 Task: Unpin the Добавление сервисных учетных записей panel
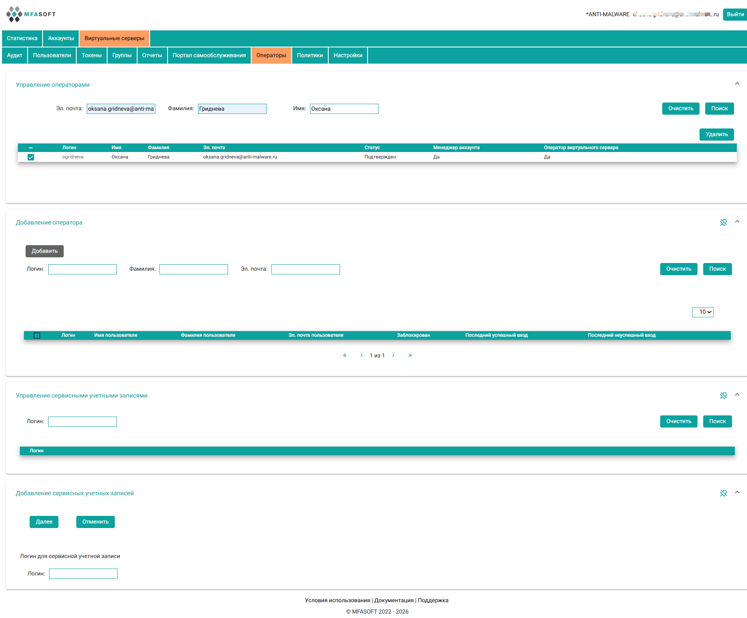pyautogui.click(x=723, y=493)
